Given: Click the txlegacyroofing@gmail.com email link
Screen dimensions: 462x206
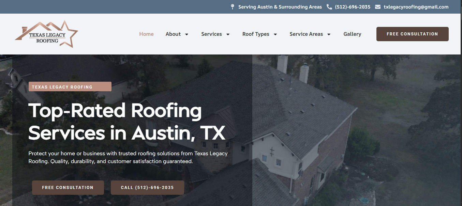Looking at the screenshot, I should click(416, 7).
